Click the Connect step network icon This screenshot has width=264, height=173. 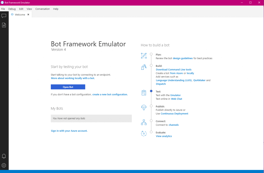tap(144, 122)
